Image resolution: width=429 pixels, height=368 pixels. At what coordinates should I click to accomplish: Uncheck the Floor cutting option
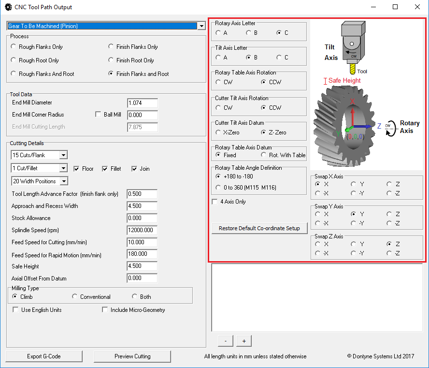click(75, 169)
